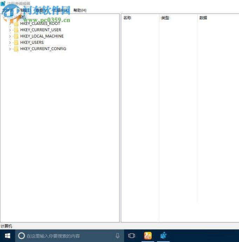The width and height of the screenshot is (239, 242).
Task: Open the 收藏夹(A) menu
Action: tap(61, 10)
